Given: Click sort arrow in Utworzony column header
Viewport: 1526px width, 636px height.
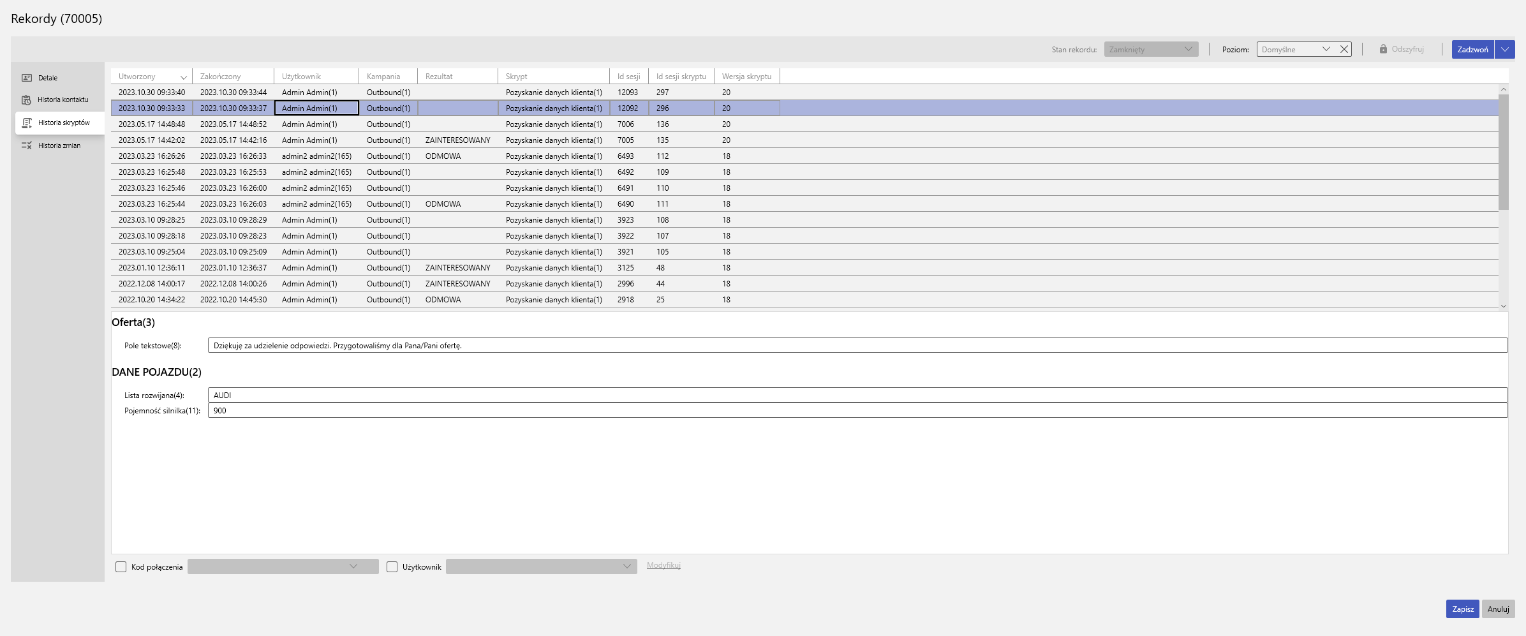Looking at the screenshot, I should (183, 77).
